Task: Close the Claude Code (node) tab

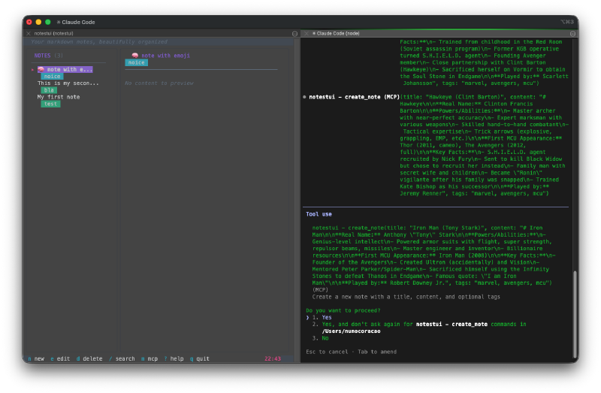Action: [x=307, y=33]
